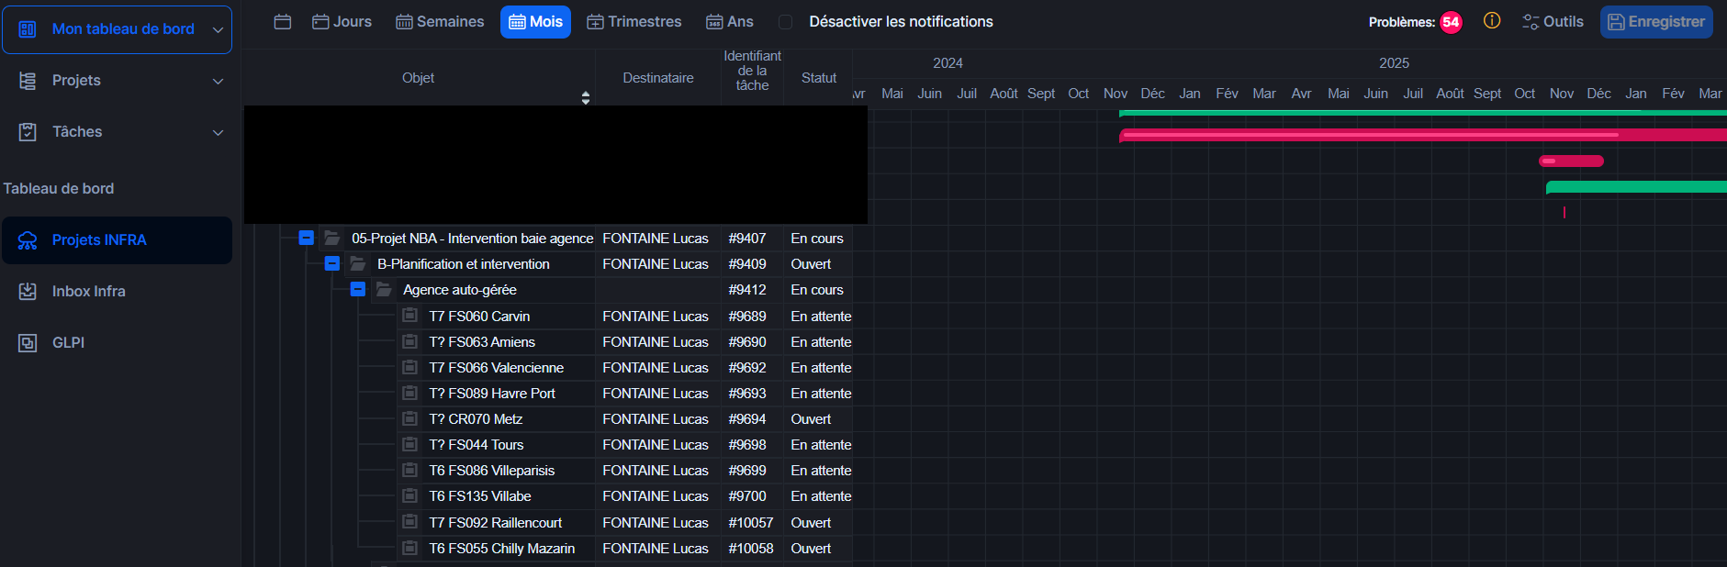Click the Mon tableau de bord icon
Image resolution: width=1727 pixels, height=567 pixels.
point(28,29)
